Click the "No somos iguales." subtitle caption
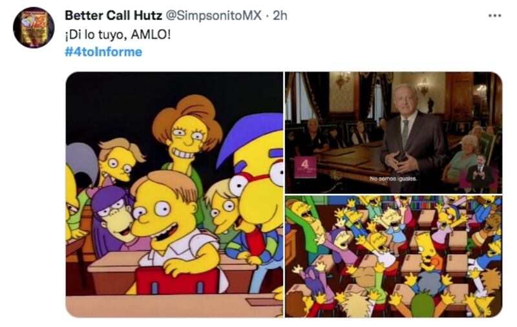Screen dimensions: 517x327 coord(393,178)
